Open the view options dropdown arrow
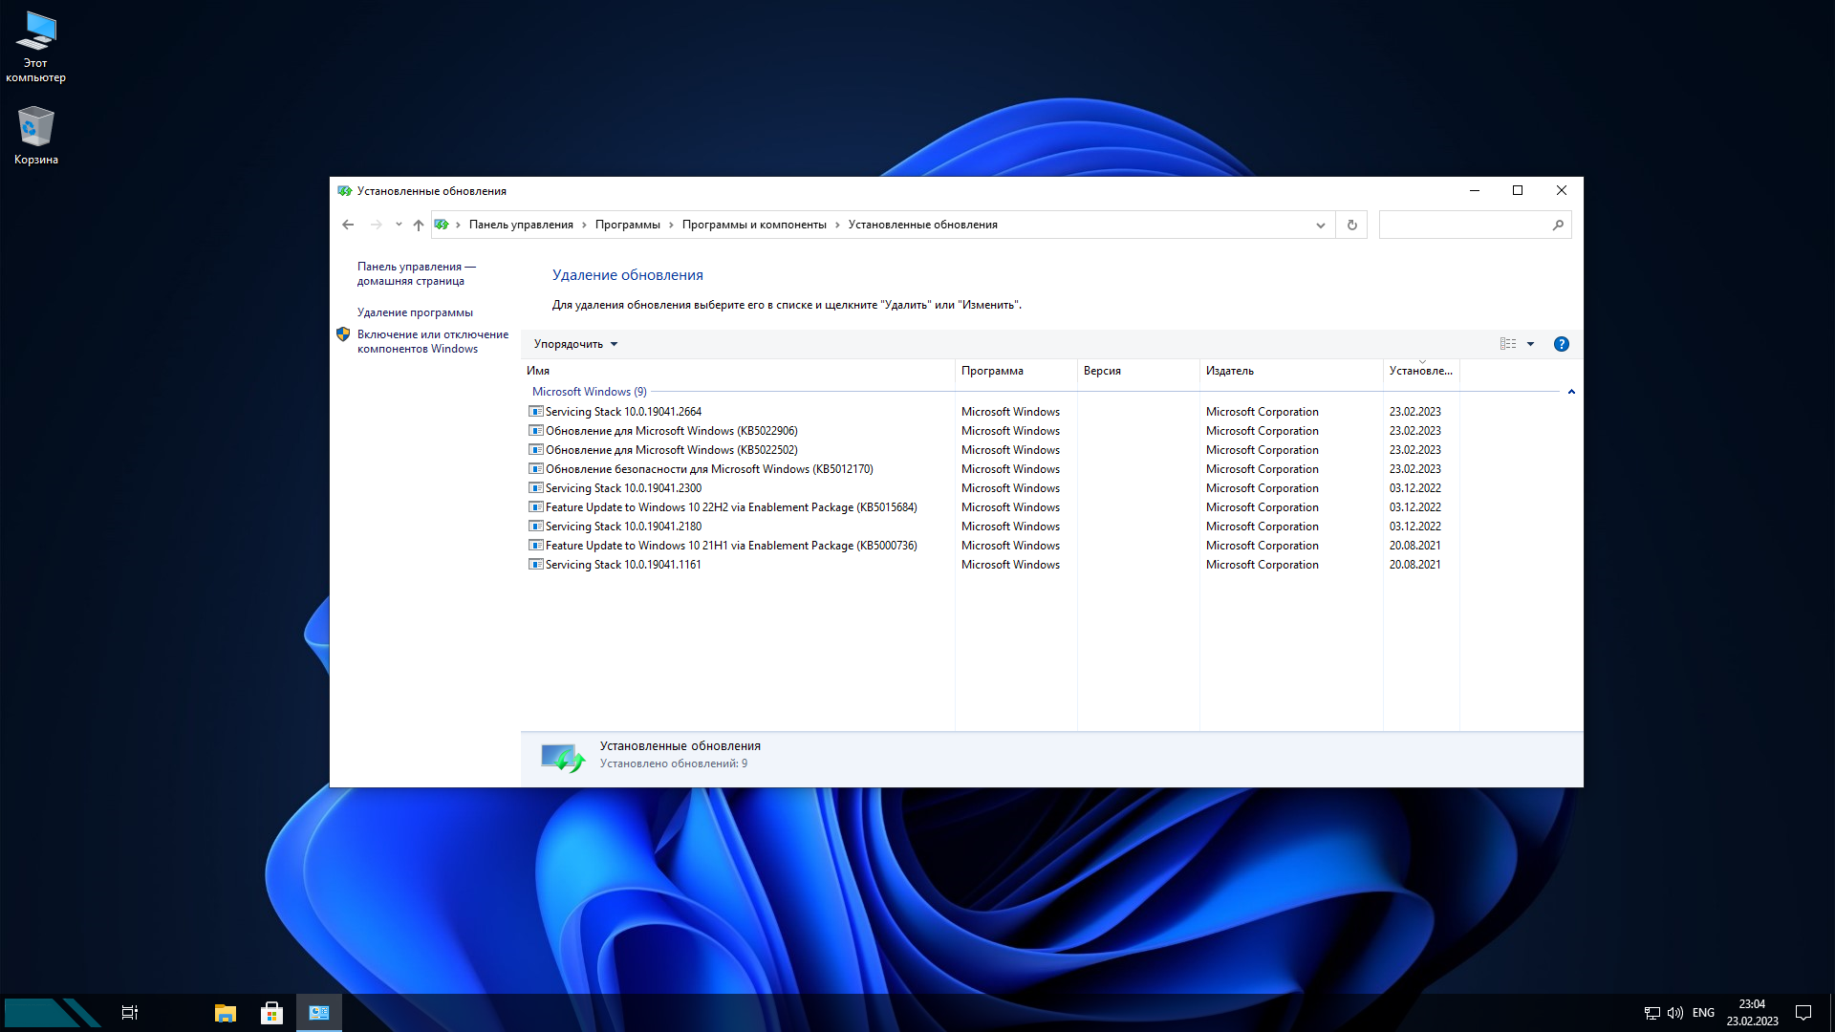The width and height of the screenshot is (1835, 1032). [x=1530, y=344]
